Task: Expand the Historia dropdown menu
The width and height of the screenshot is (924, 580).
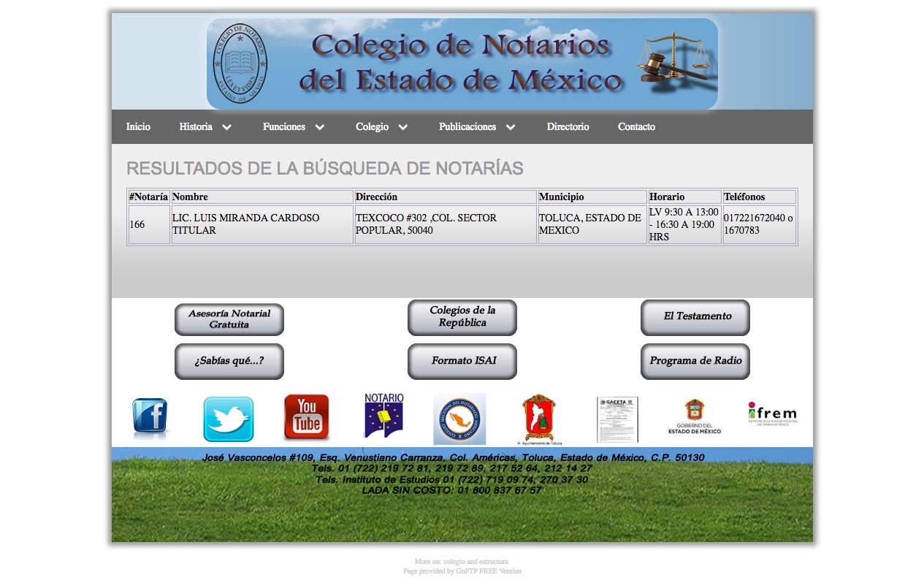Action: [x=205, y=127]
